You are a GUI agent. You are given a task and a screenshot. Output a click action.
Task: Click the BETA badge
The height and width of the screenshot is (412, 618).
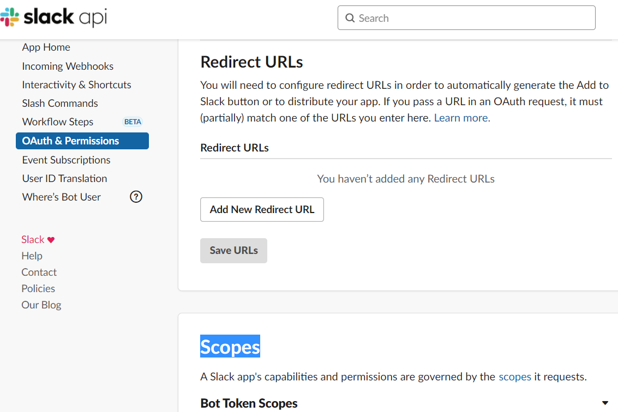pyautogui.click(x=133, y=122)
